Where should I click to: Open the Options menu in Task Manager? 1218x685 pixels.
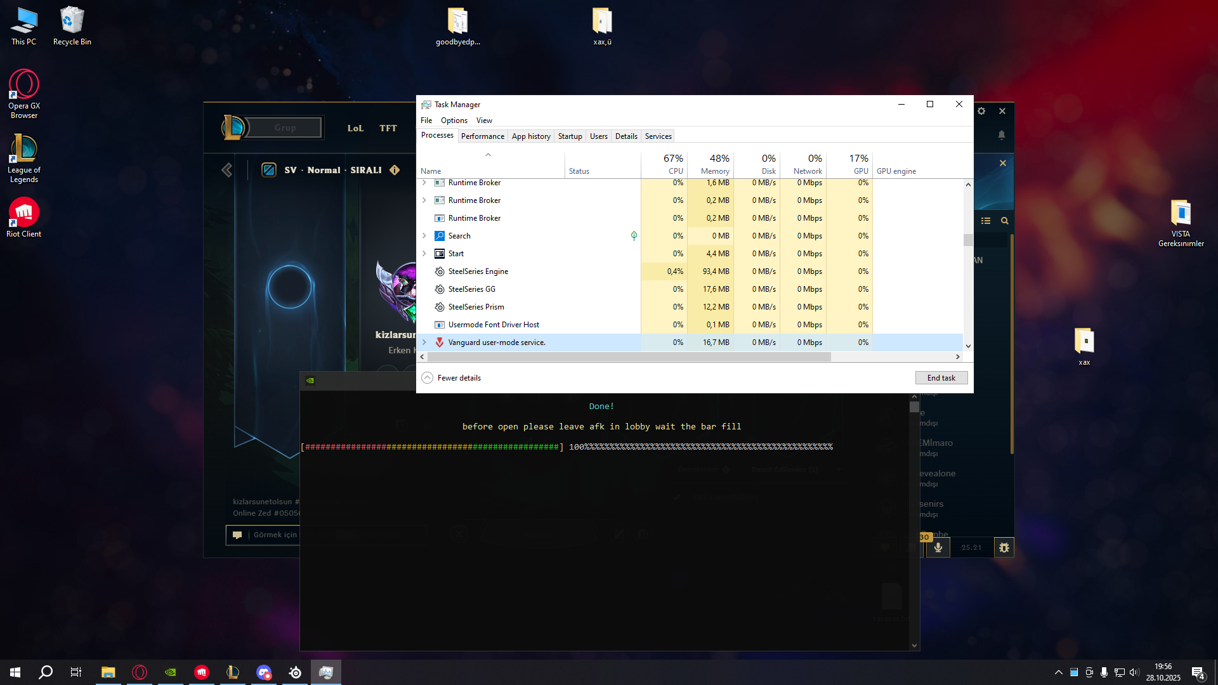454,121
